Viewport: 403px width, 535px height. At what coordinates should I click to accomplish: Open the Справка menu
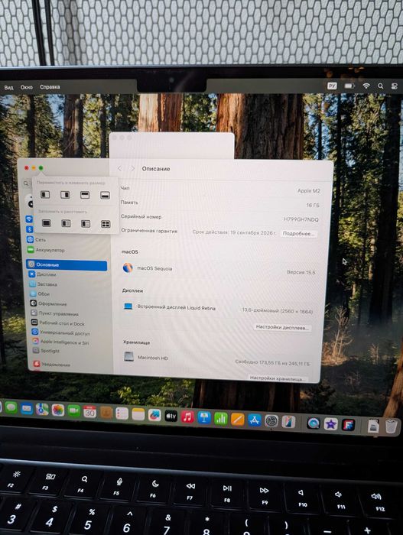click(x=50, y=86)
